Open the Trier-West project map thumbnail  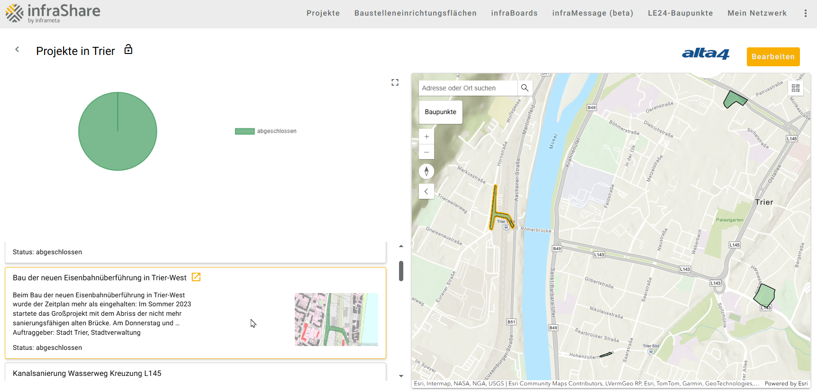click(336, 320)
